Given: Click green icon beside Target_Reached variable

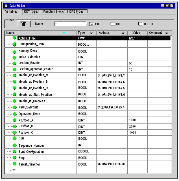Looking at the screenshot, I should click(14, 164).
